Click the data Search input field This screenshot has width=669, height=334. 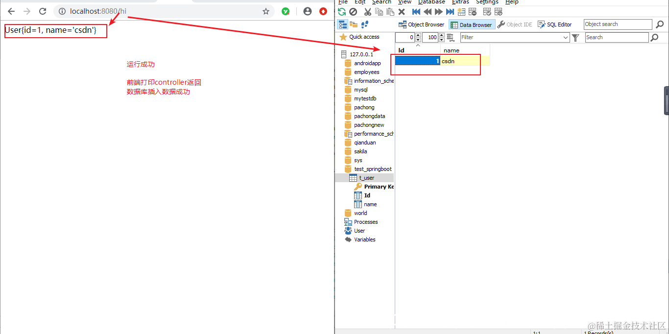[x=617, y=37]
